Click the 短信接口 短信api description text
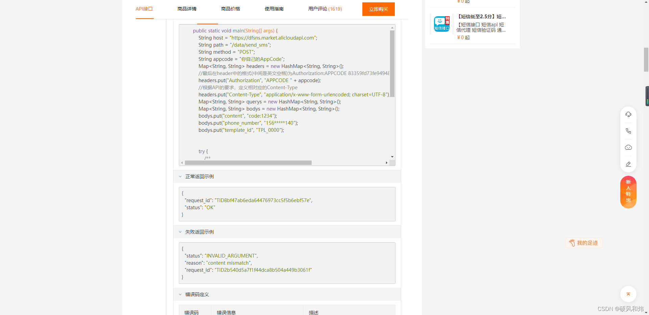Viewport: 649px width, 315px height. pos(481,27)
